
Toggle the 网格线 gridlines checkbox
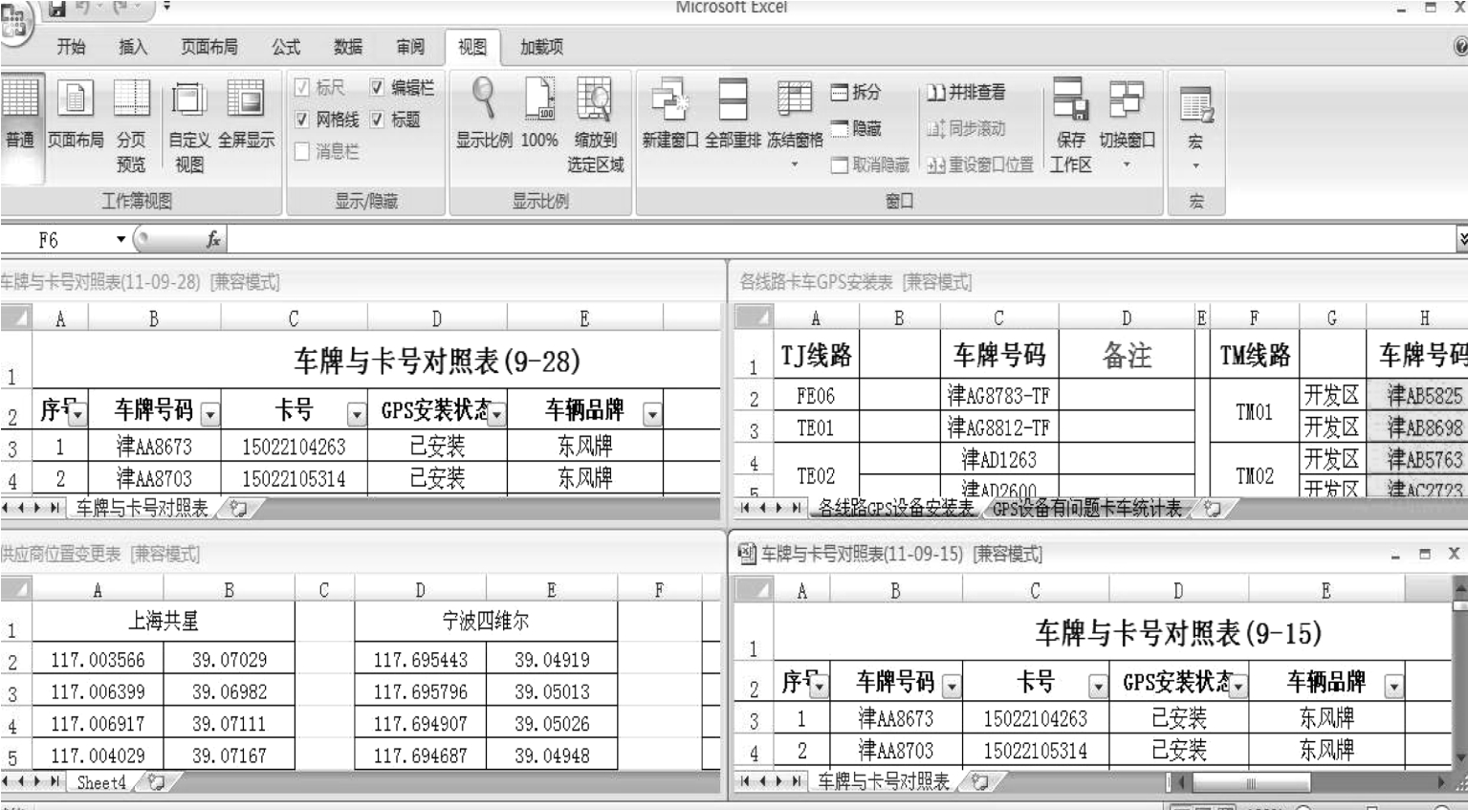click(301, 120)
